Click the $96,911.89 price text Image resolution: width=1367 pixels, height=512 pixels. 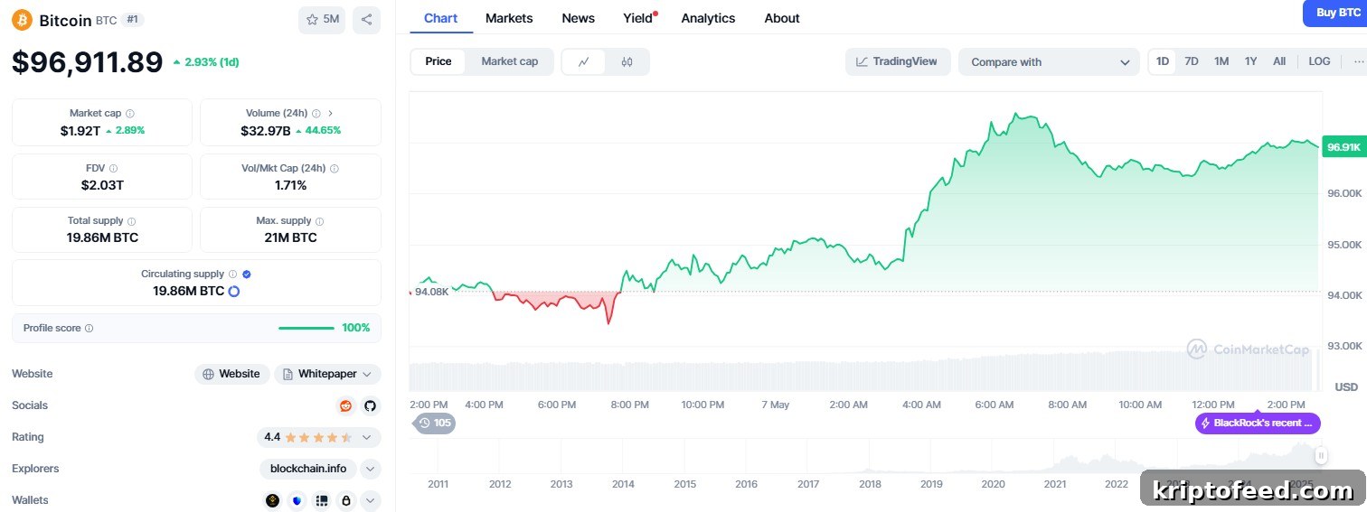(88, 61)
